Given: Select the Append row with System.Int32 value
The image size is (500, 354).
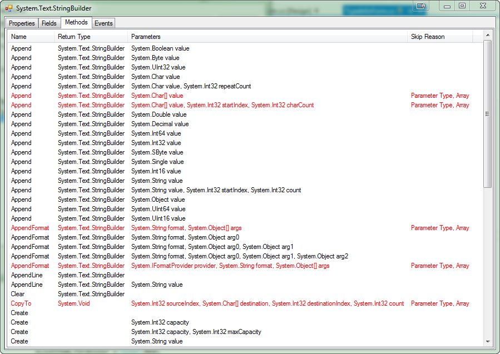Looking at the screenshot, I should coord(245,143).
